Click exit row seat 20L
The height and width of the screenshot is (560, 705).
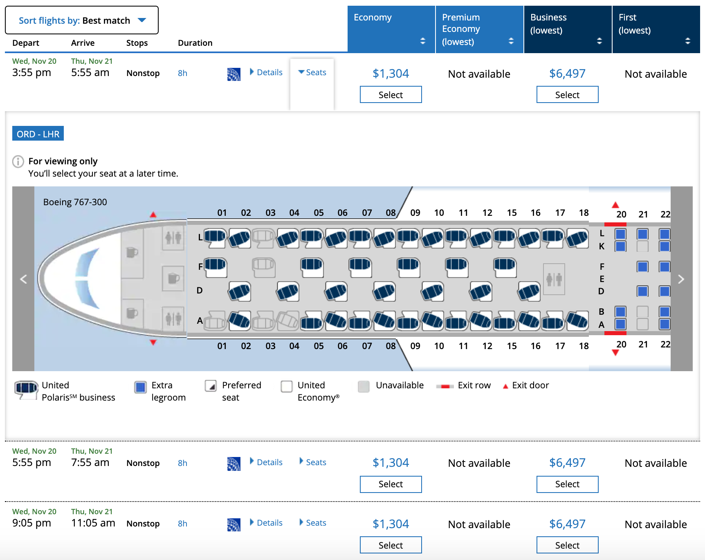tap(620, 234)
